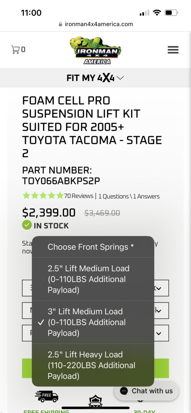
Task: View 1 Questions 1 Answers link
Action: (129, 196)
